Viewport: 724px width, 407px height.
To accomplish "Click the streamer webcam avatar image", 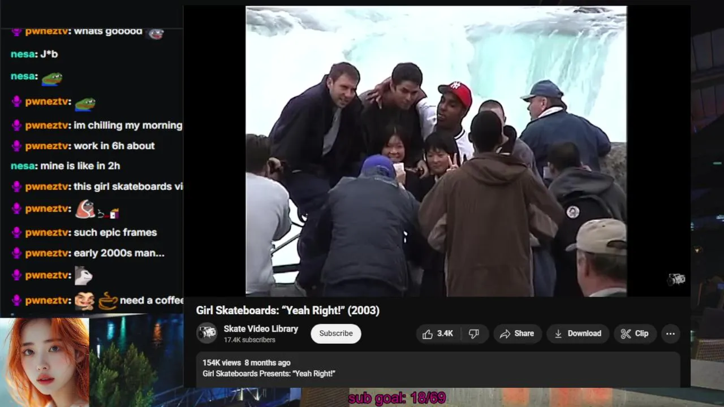I will click(45, 362).
